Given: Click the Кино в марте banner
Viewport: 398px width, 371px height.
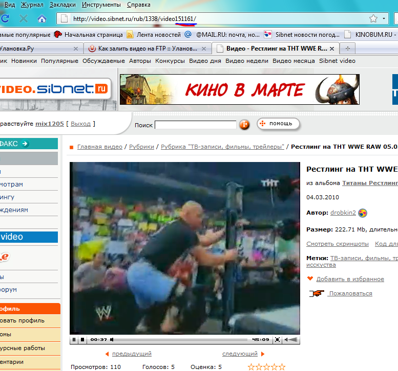Looking at the screenshot, I should (240, 89).
